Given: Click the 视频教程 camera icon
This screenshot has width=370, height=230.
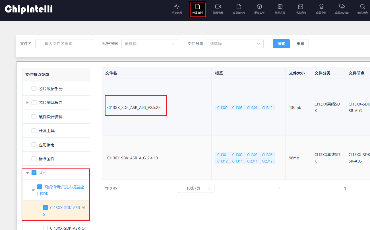Looking at the screenshot, I should click(218, 7).
